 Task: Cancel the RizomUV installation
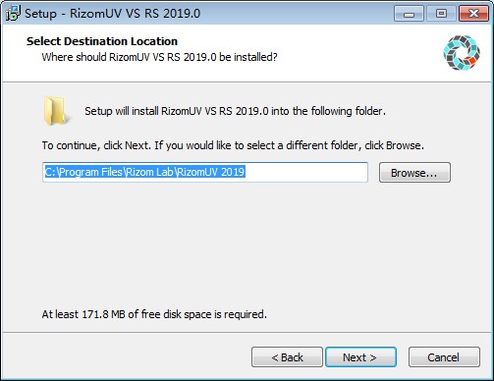click(x=444, y=357)
